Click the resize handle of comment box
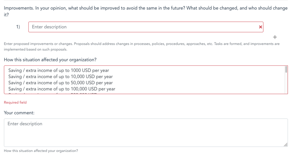 pyautogui.click(x=286, y=145)
